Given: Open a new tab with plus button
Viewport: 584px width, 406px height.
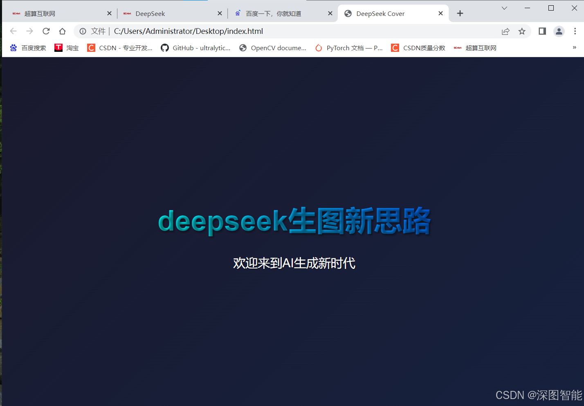Looking at the screenshot, I should point(460,13).
